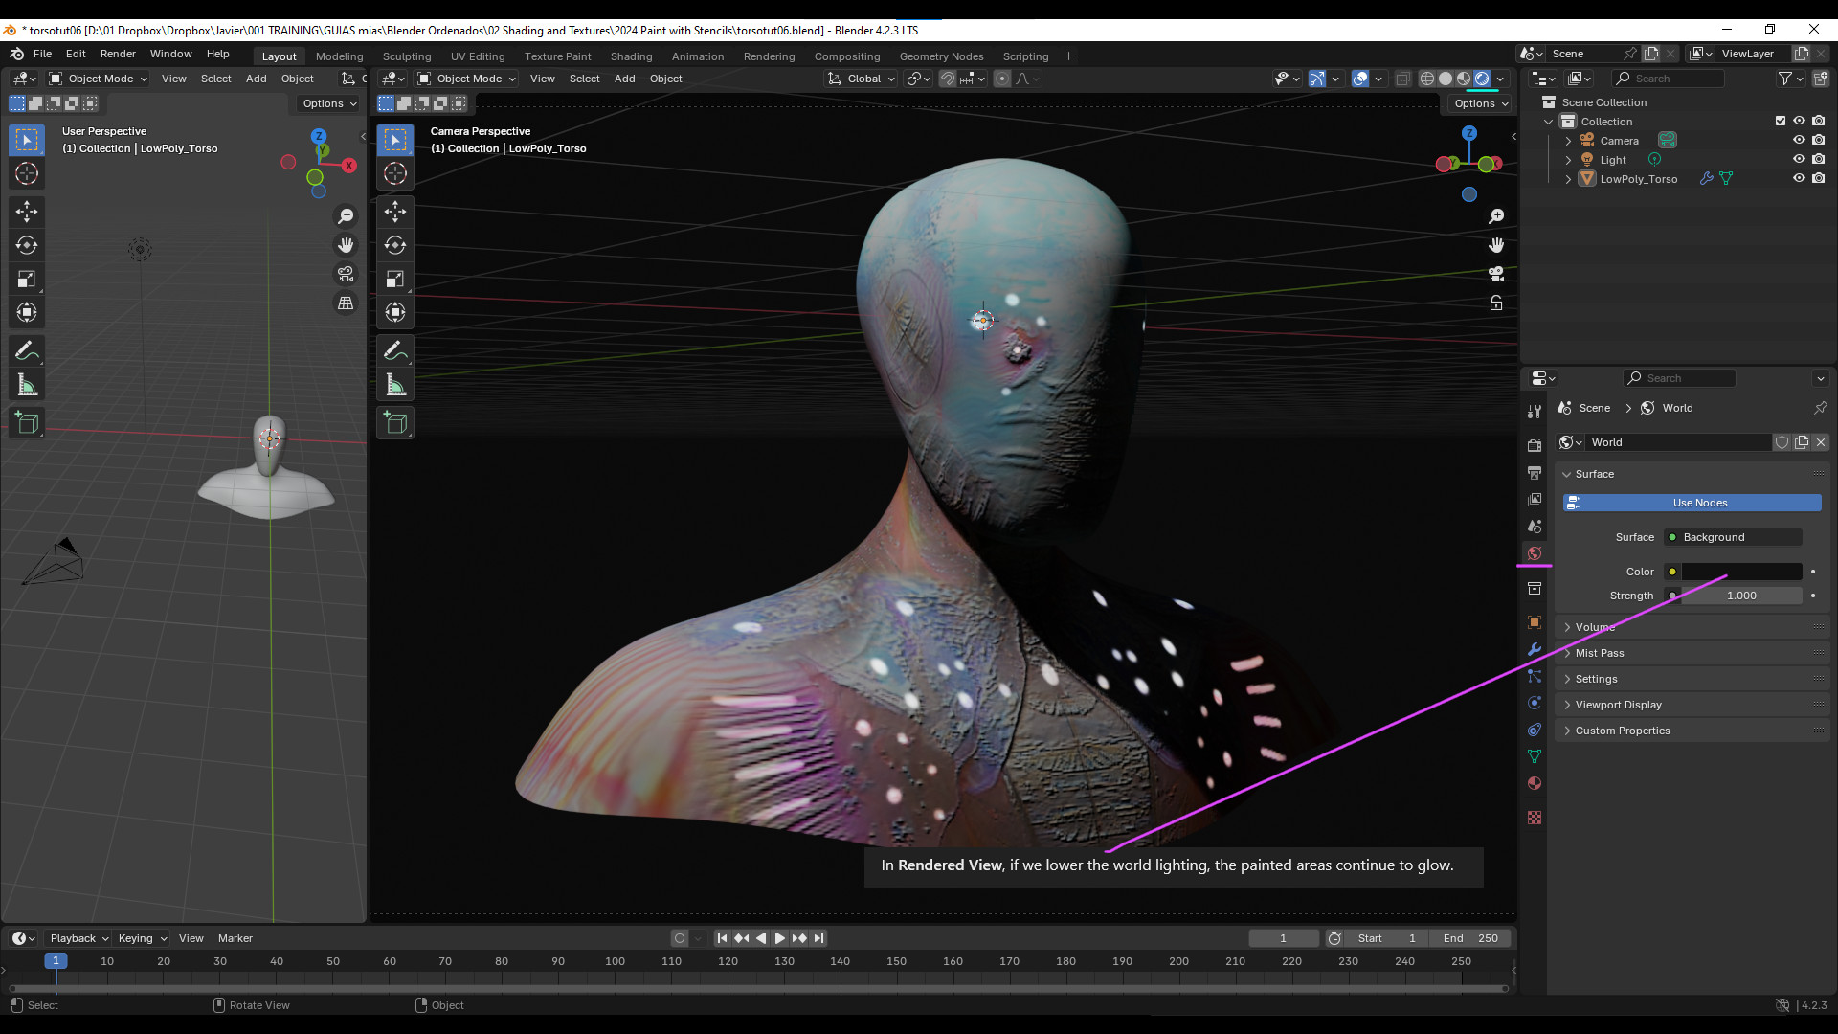The width and height of the screenshot is (1838, 1034).
Task: Select the Rotate tool in Camera Perspective viewport
Action: [x=395, y=245]
